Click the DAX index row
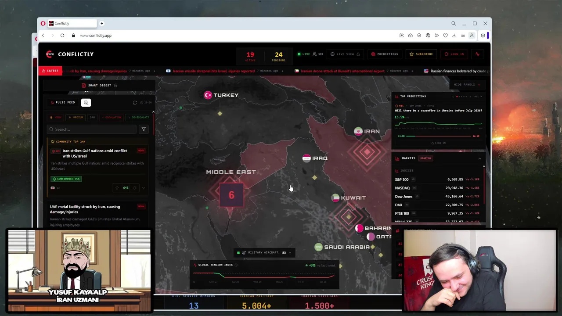The width and height of the screenshot is (562, 316). coord(437,205)
